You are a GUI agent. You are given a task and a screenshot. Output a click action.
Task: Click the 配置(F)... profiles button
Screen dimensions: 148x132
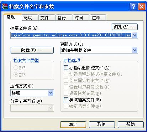coord(32,50)
